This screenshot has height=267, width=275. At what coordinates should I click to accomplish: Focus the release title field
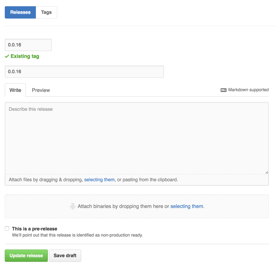pos(84,72)
